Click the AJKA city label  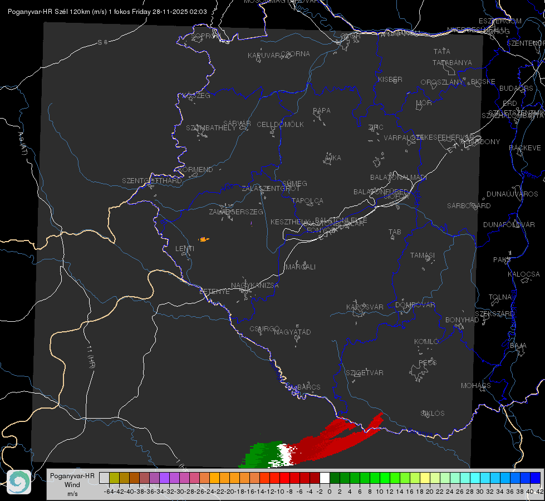[333, 158]
